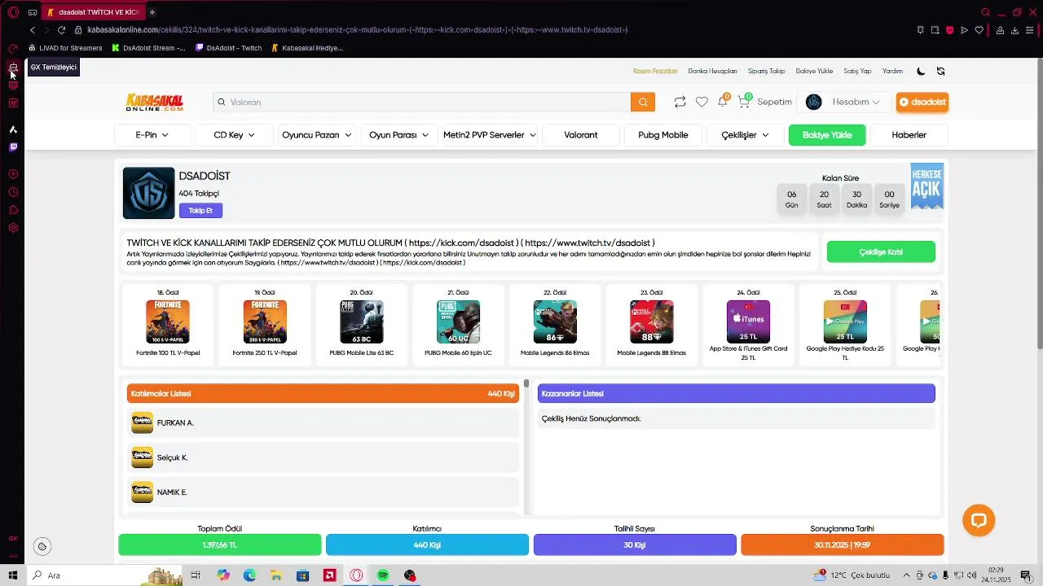Click the Çekilişe Katıl button
Viewport: 1043px width, 586px height.
881,252
